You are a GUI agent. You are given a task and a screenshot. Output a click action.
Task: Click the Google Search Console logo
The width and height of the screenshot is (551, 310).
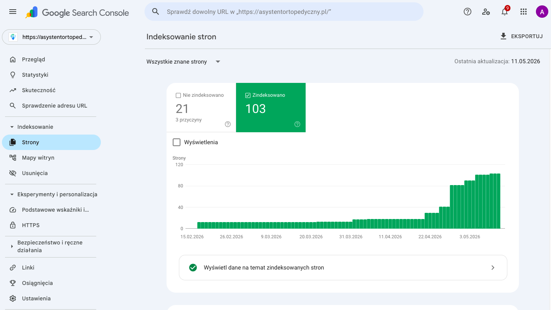[x=77, y=12]
